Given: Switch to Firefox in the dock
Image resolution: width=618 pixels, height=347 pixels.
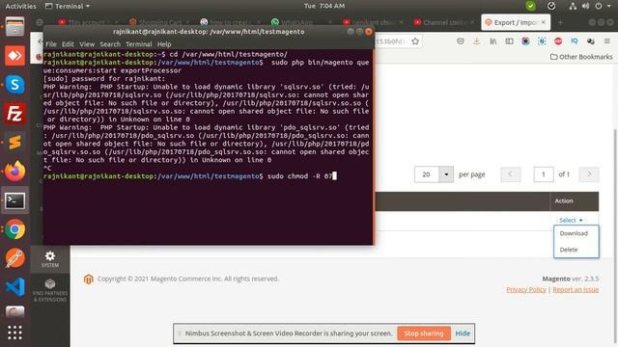Looking at the screenshot, I should [x=15, y=172].
